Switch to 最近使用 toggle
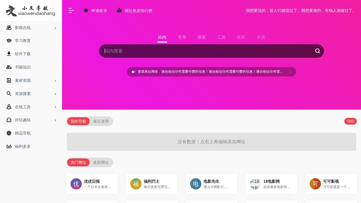361x203 pixels. (x=101, y=121)
